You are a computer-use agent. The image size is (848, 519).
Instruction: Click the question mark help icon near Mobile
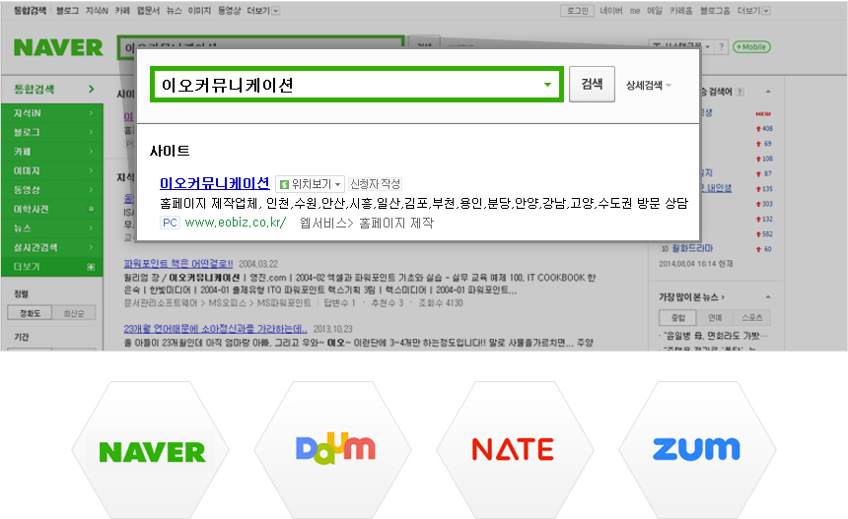coord(721,47)
